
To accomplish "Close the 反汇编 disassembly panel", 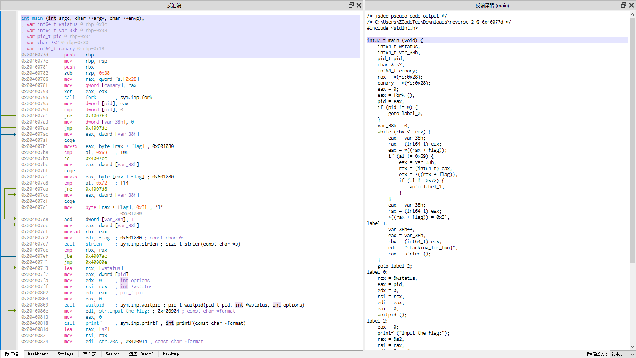I will 358,5.
